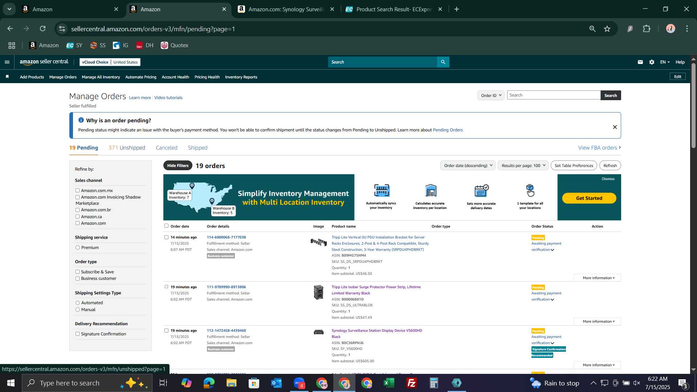This screenshot has width=697, height=392.
Task: Open Account Health menu item
Action: (x=175, y=77)
